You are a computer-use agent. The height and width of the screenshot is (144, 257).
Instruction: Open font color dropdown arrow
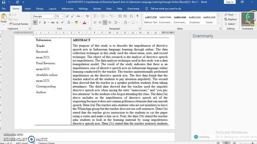click(88, 22)
